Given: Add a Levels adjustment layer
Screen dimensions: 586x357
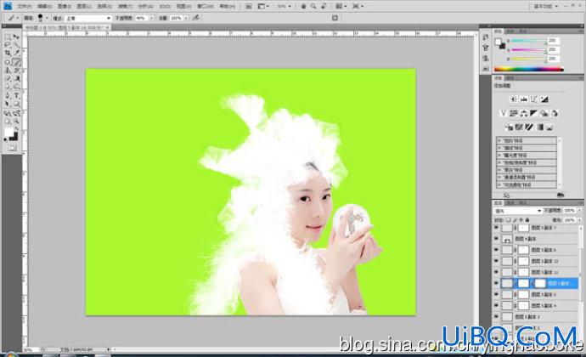Looking at the screenshot, I should pos(524,99).
